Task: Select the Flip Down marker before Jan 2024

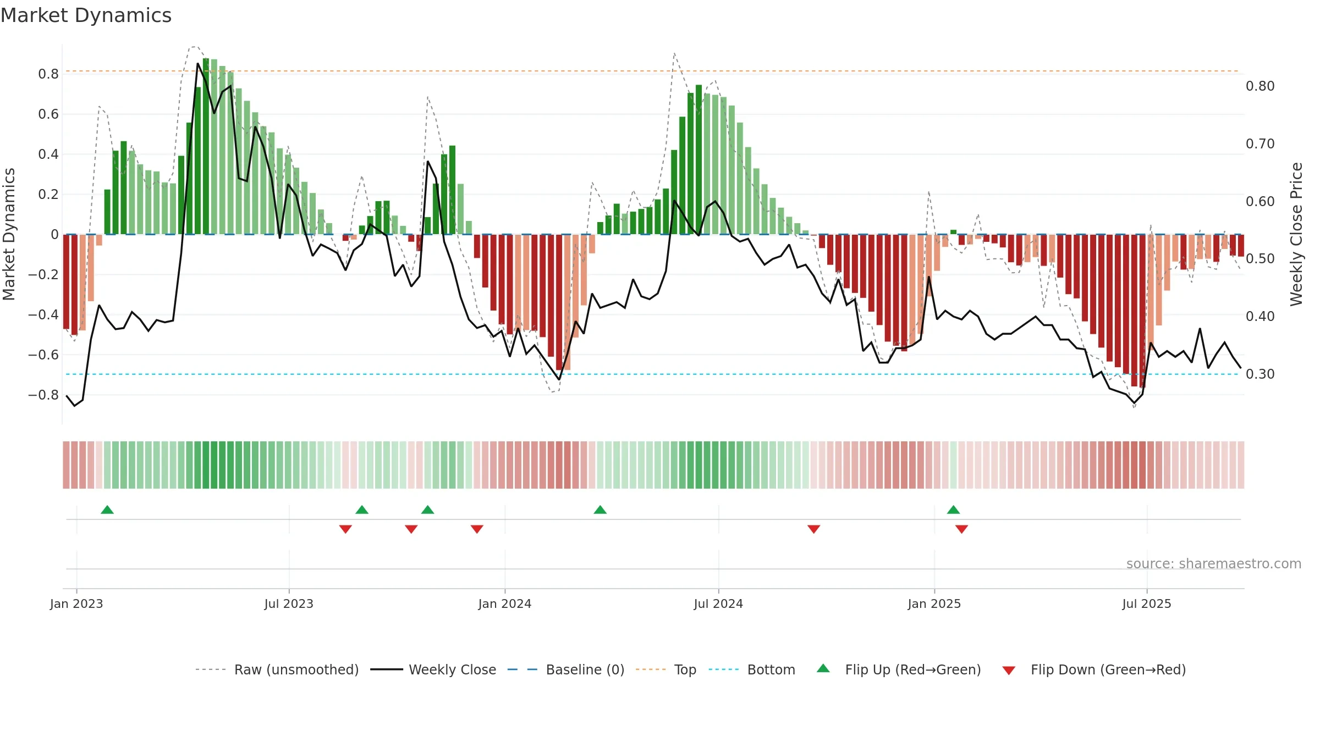Action: pyautogui.click(x=477, y=529)
